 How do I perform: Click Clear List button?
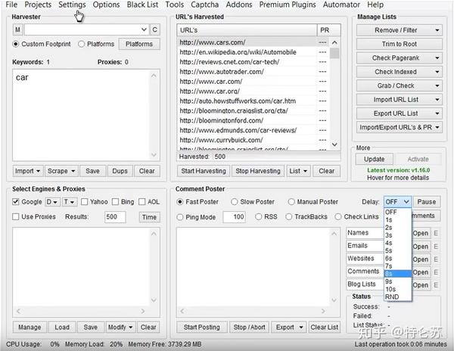(325, 328)
